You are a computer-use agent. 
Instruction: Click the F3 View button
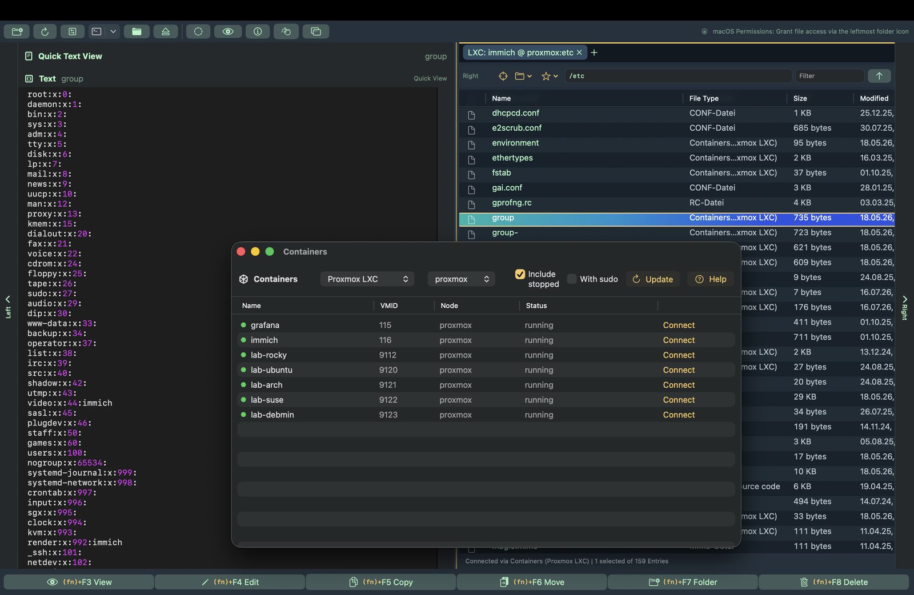(x=79, y=582)
